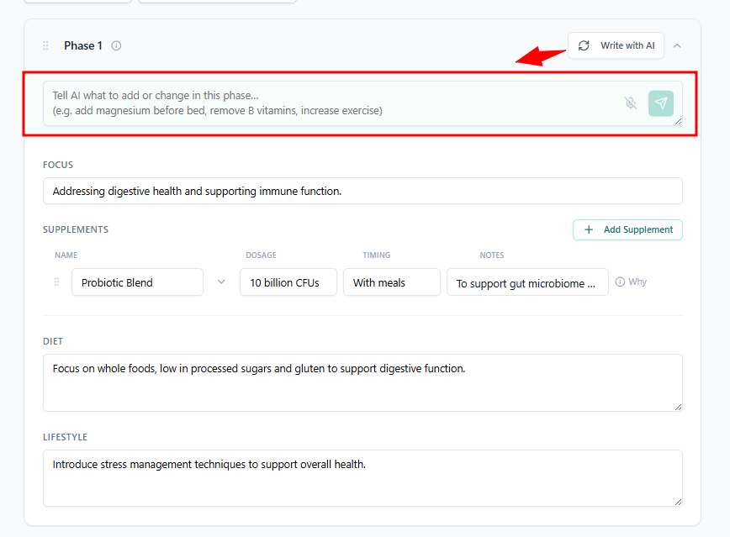This screenshot has height=537, width=730.
Task: Click the NAME column header
Action: pos(66,255)
